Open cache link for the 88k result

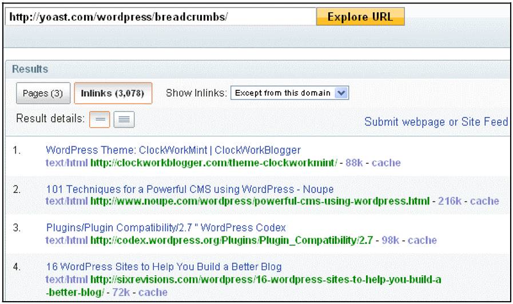click(386, 163)
